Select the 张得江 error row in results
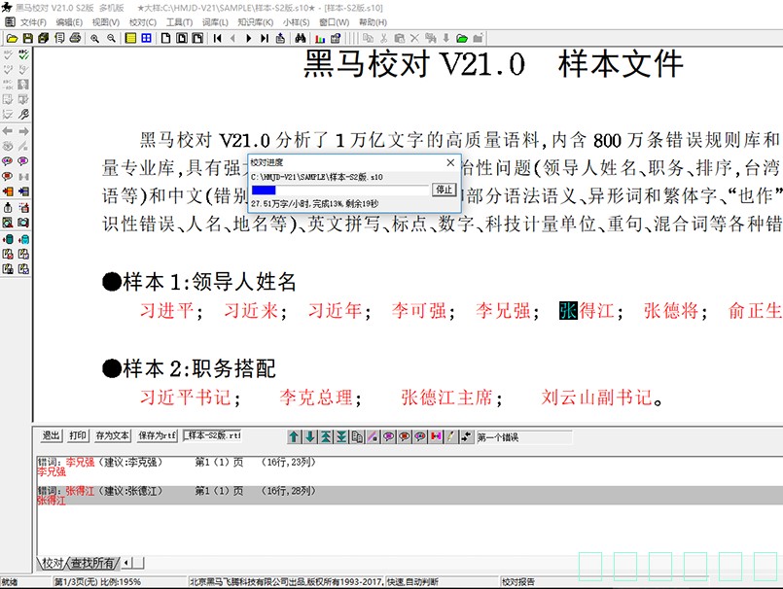 (409, 496)
